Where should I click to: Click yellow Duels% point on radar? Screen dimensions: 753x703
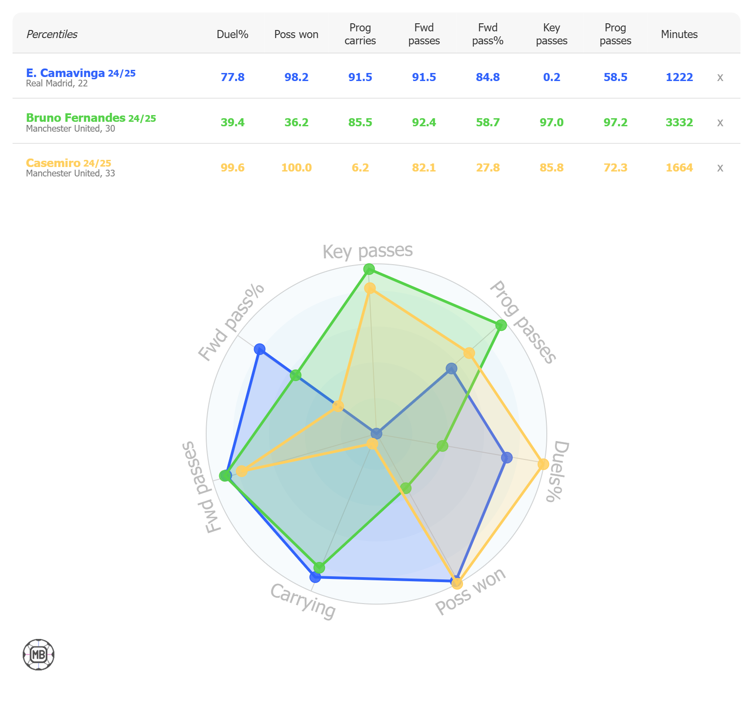pos(543,464)
